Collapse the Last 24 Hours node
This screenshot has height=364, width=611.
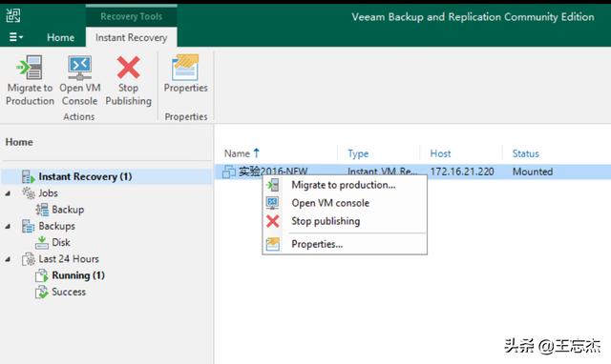point(8,259)
